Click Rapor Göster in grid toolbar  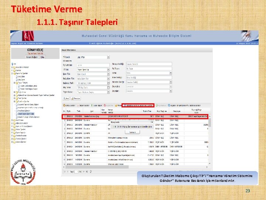(x=83, y=106)
